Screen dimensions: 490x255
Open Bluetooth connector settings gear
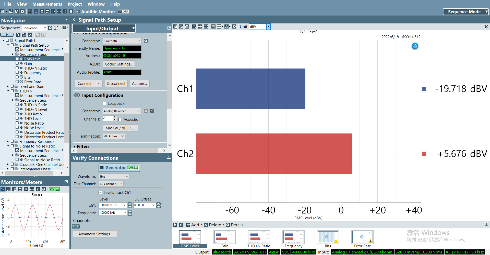(x=146, y=41)
